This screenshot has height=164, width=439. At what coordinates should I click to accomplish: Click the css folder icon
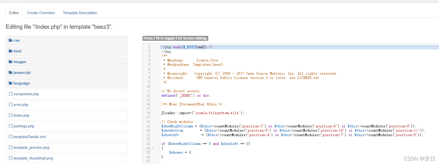pos(10,40)
